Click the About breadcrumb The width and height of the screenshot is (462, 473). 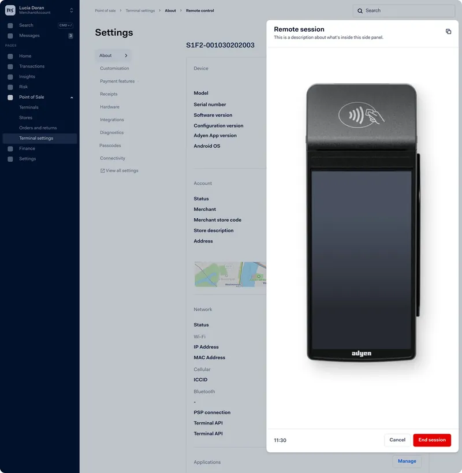[170, 10]
